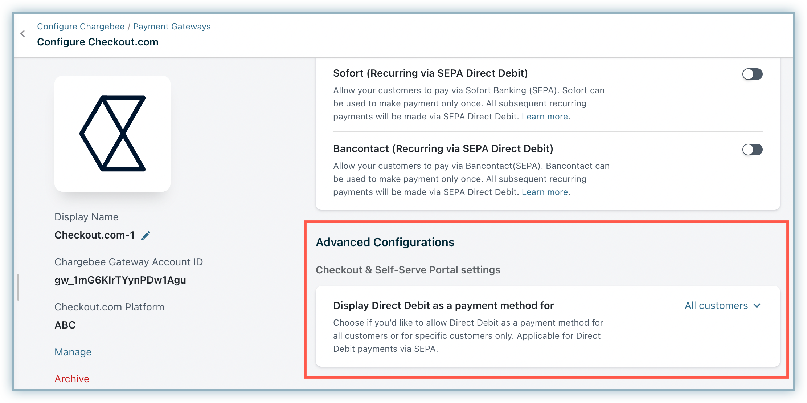Enable the Sofort SEPA Direct Debit toggle

[752, 74]
